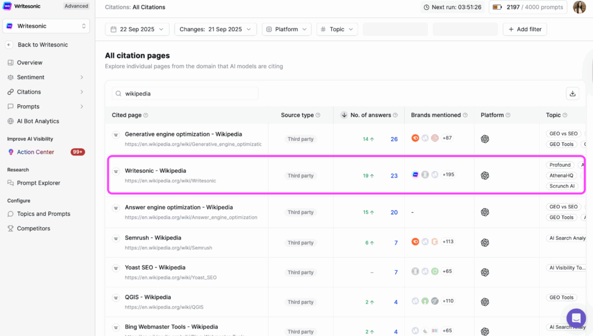Open the Platform filter dropdown
This screenshot has height=336, width=593.
click(x=286, y=29)
